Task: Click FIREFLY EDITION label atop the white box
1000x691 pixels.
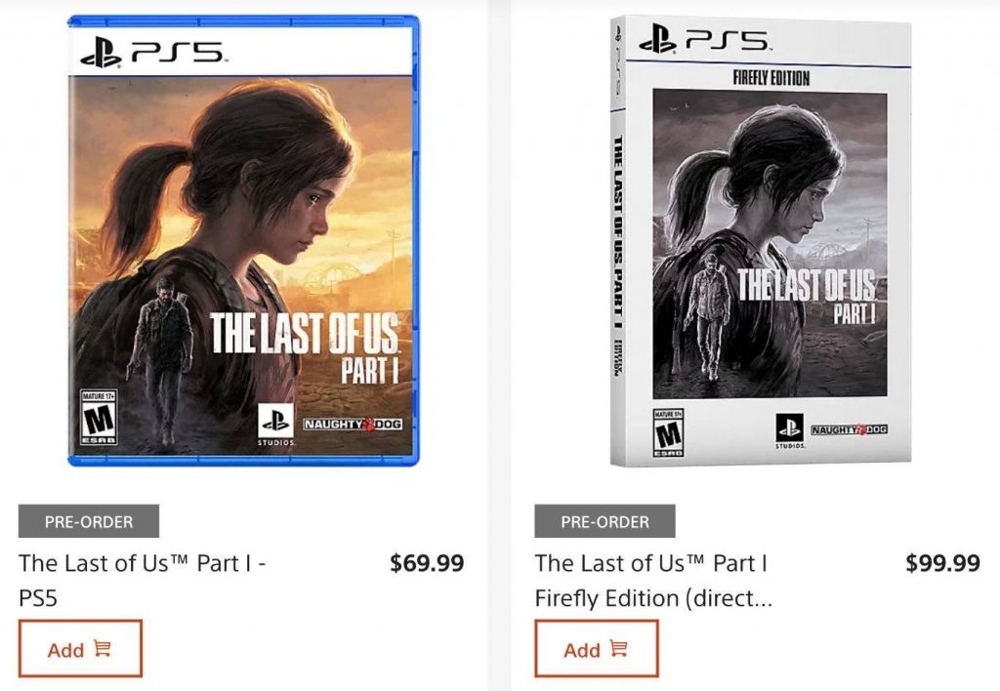Action: coord(771,78)
